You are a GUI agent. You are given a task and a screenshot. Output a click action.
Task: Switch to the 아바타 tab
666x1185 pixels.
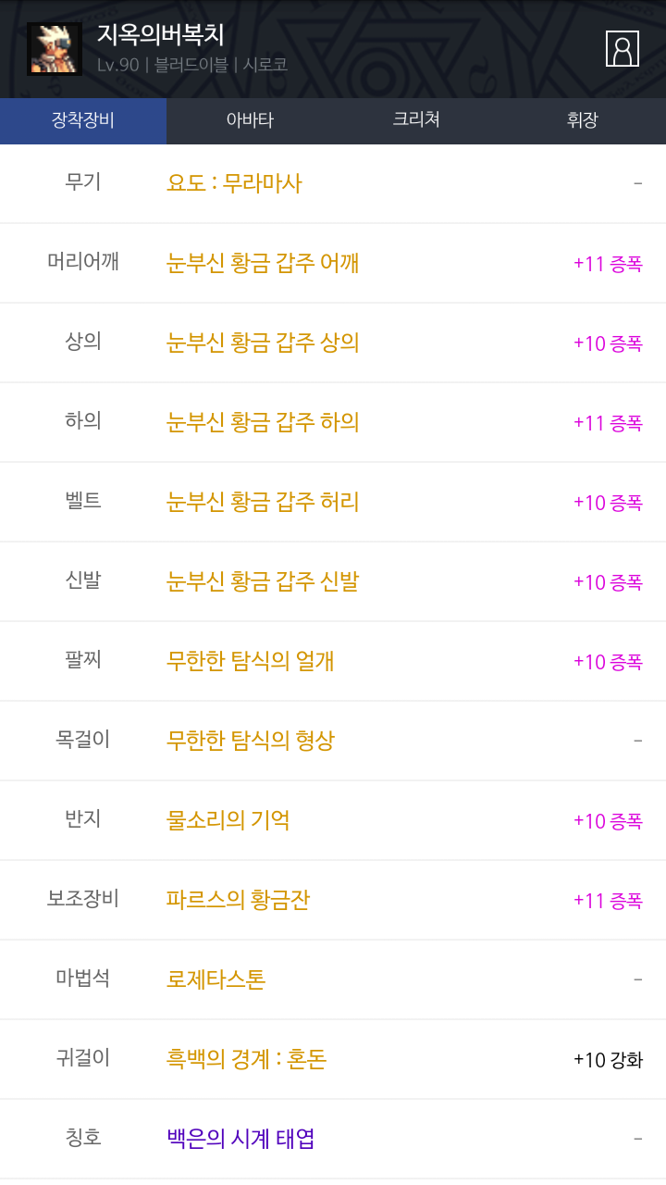[250, 120]
